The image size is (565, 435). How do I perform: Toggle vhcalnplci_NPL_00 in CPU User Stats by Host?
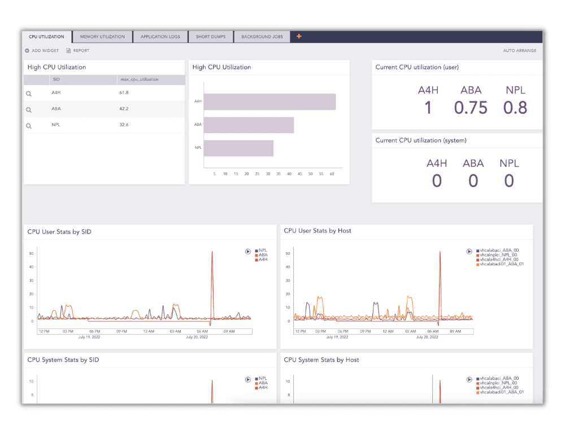[x=497, y=255]
